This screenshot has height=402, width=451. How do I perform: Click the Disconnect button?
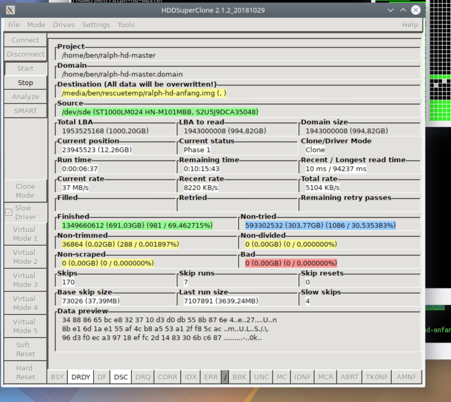(25, 54)
